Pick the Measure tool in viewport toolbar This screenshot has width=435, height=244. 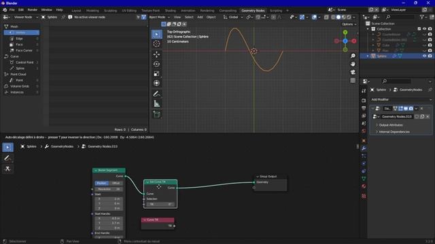pos(157,104)
